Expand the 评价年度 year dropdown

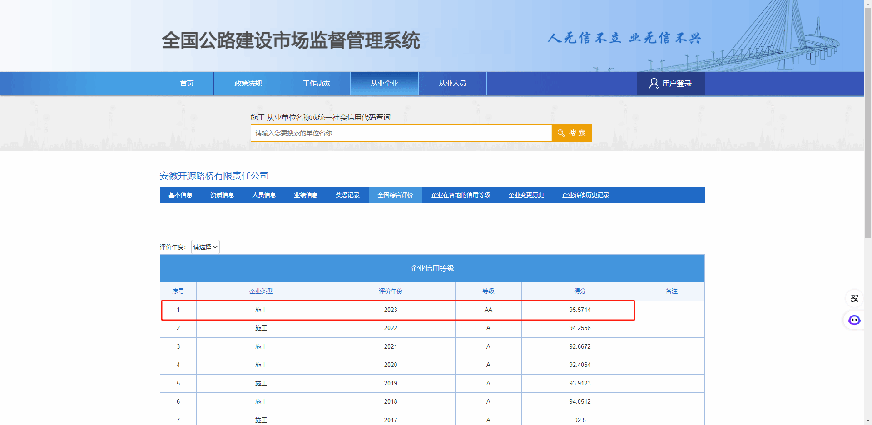tap(205, 247)
